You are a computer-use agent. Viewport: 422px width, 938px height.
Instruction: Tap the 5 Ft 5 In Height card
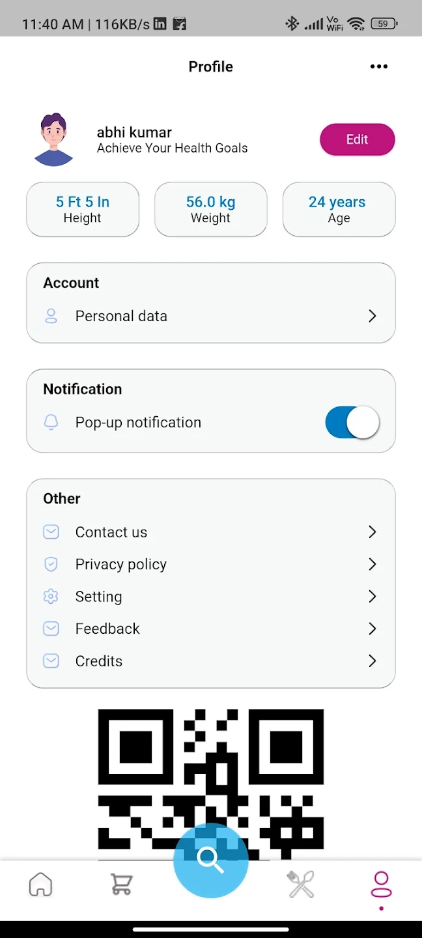coord(83,209)
